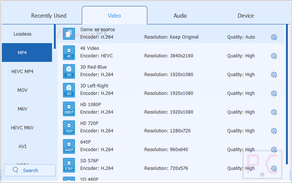This screenshot has width=292, height=183.
Task: Open settings gear for HD 1080P preset
Action: (x=274, y=112)
